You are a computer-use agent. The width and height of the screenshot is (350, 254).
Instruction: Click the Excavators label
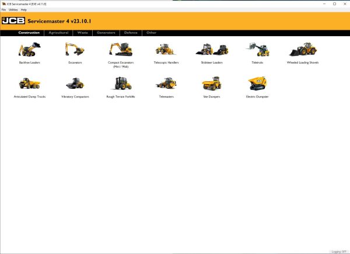click(75, 62)
